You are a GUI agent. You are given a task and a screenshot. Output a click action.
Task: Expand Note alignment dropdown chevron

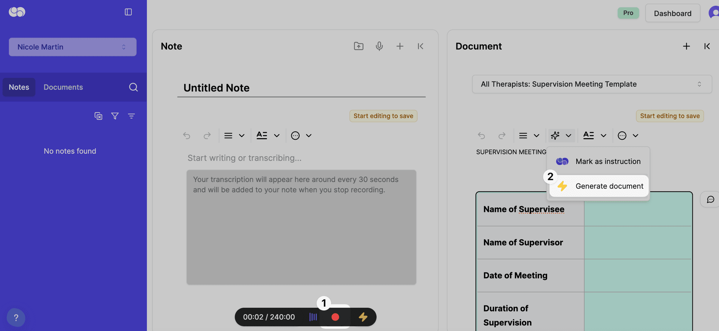242,136
